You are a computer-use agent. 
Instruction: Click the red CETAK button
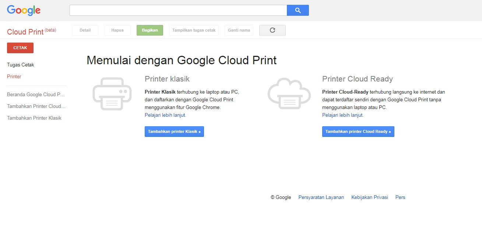click(20, 48)
